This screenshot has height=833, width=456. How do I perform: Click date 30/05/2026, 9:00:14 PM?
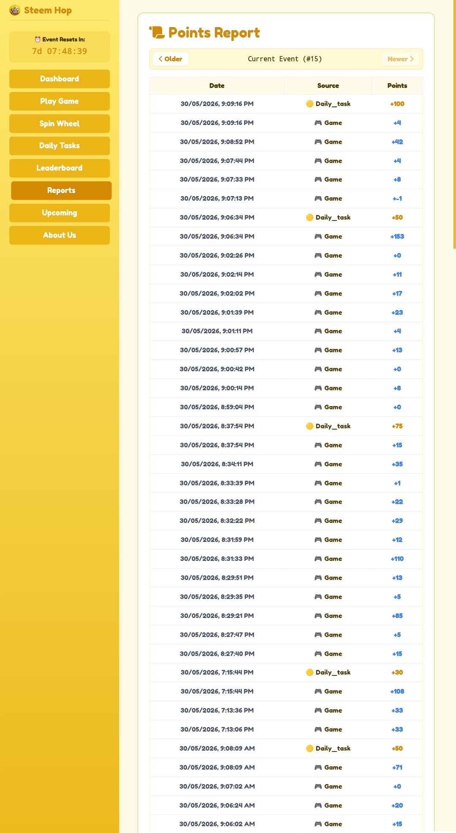(x=217, y=388)
